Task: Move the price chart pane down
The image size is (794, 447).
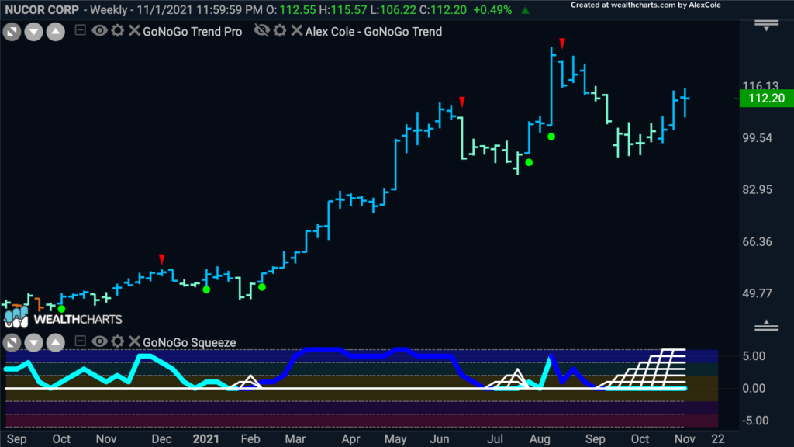Action: [33, 32]
